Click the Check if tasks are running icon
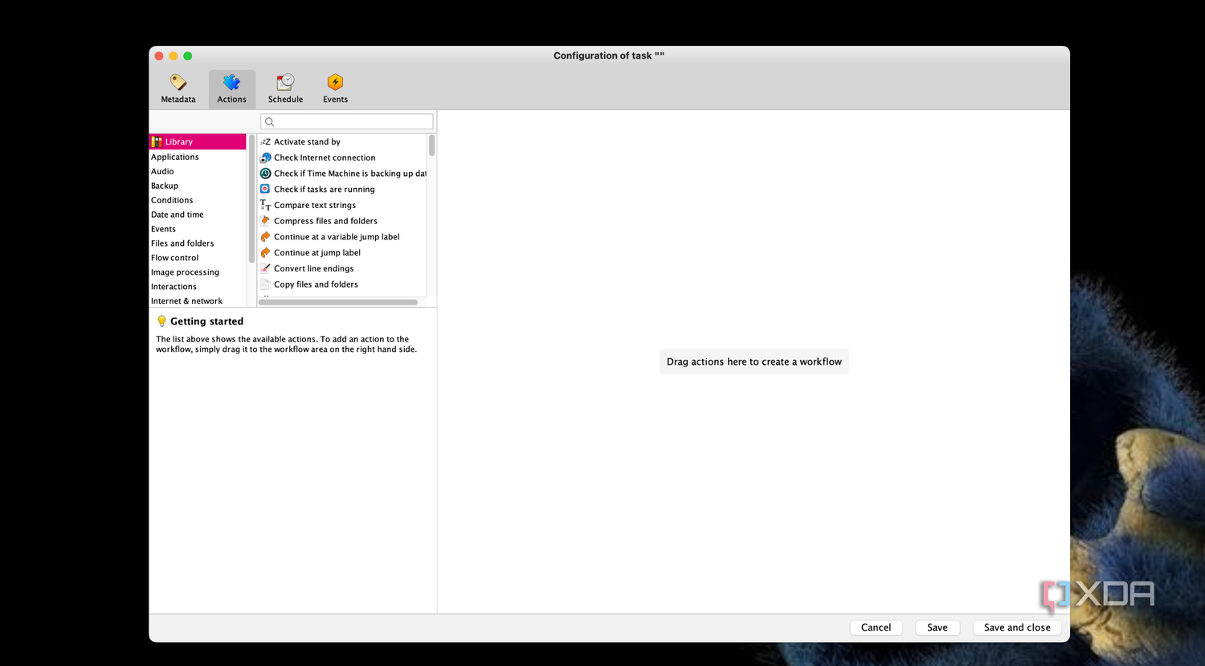 [x=265, y=189]
